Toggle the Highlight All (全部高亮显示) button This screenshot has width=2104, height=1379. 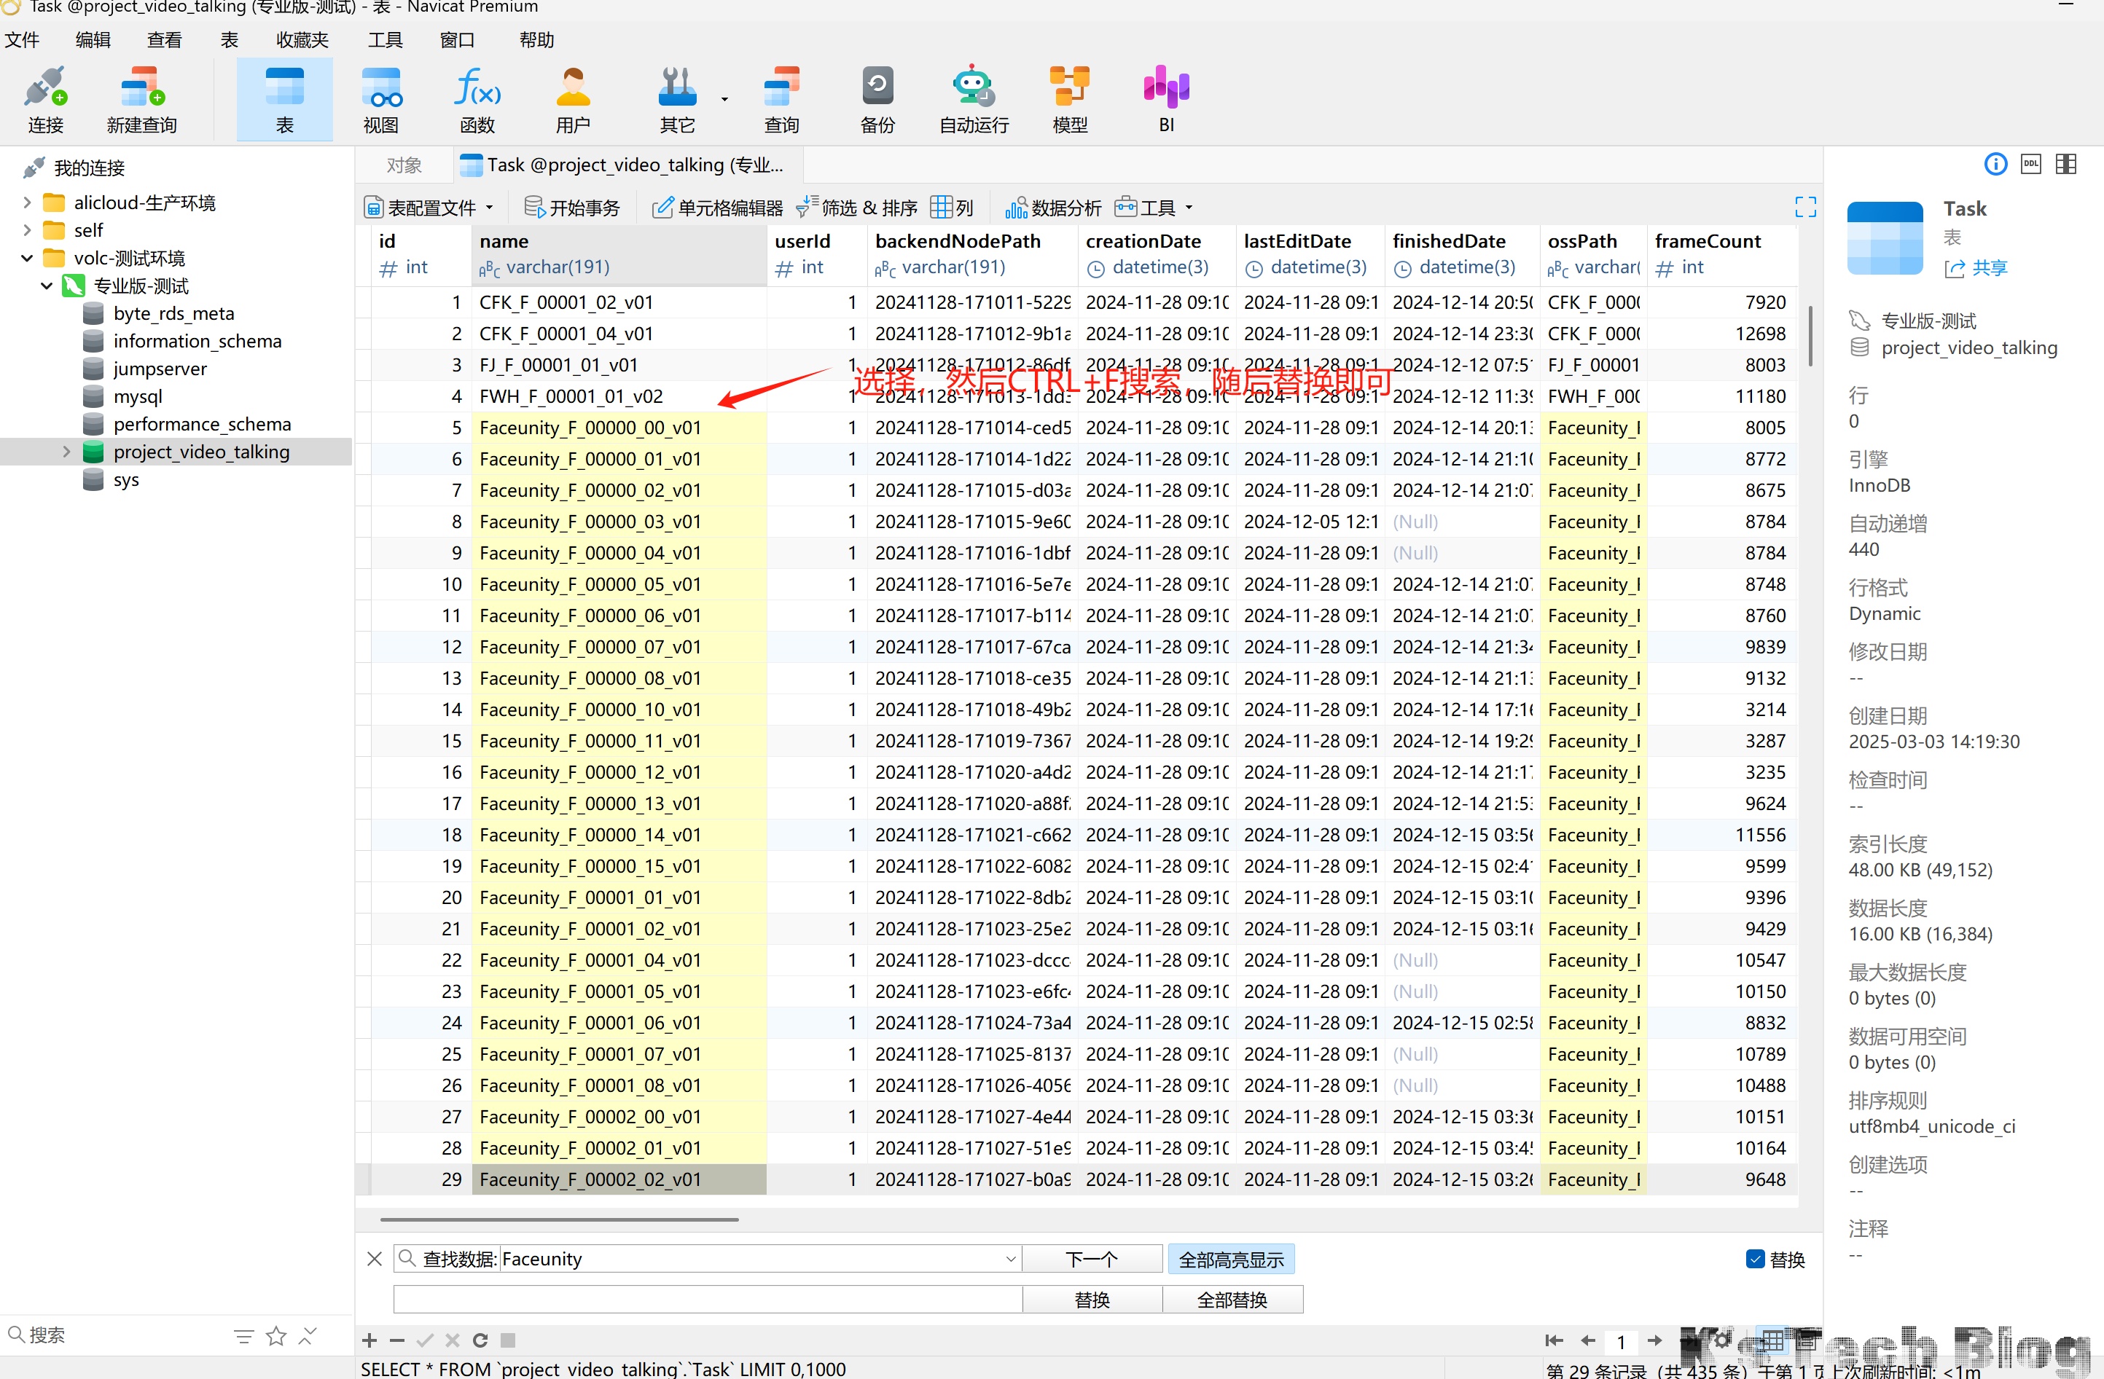coord(1231,1259)
